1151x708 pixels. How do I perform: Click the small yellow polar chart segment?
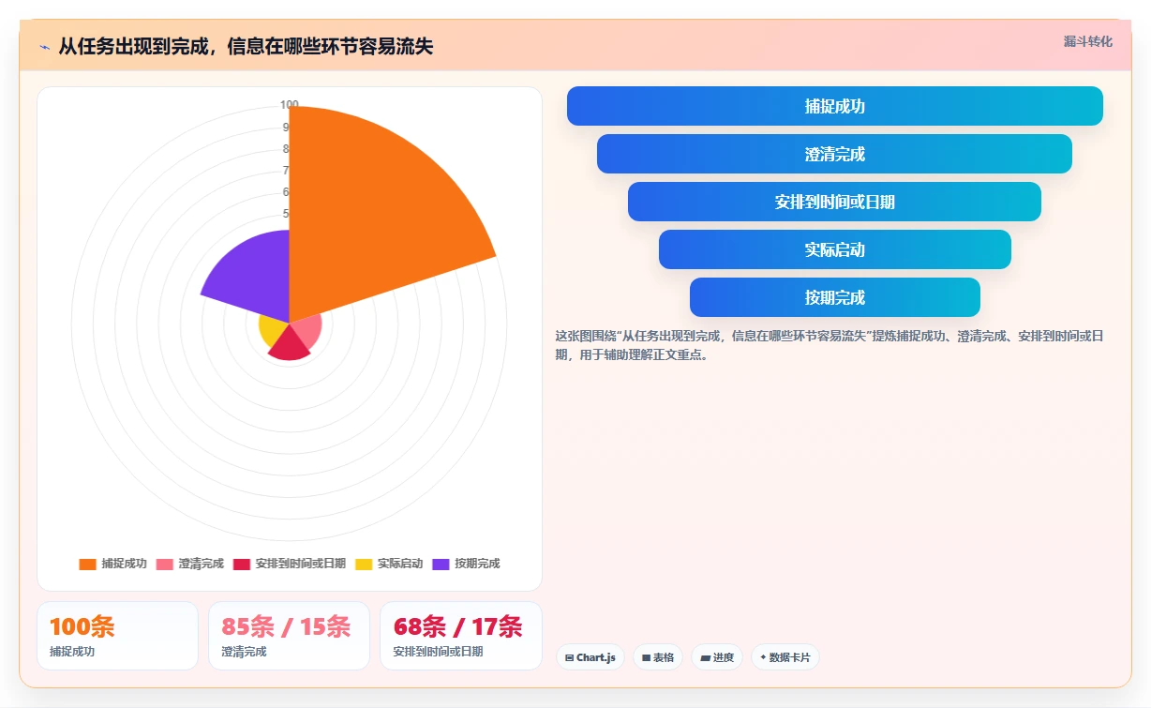(x=273, y=330)
